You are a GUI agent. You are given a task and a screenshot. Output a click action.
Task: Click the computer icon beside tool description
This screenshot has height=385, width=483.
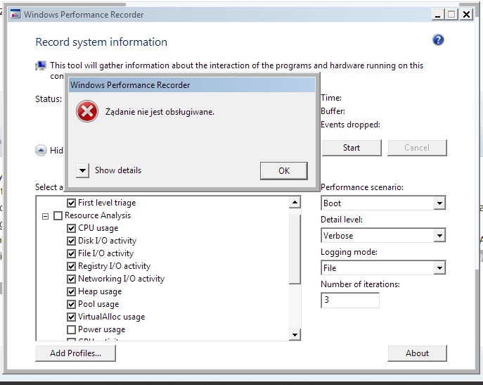(41, 65)
